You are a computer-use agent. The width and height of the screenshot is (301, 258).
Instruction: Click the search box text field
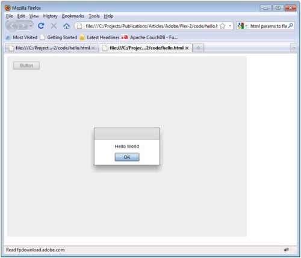pyautogui.click(x=268, y=26)
